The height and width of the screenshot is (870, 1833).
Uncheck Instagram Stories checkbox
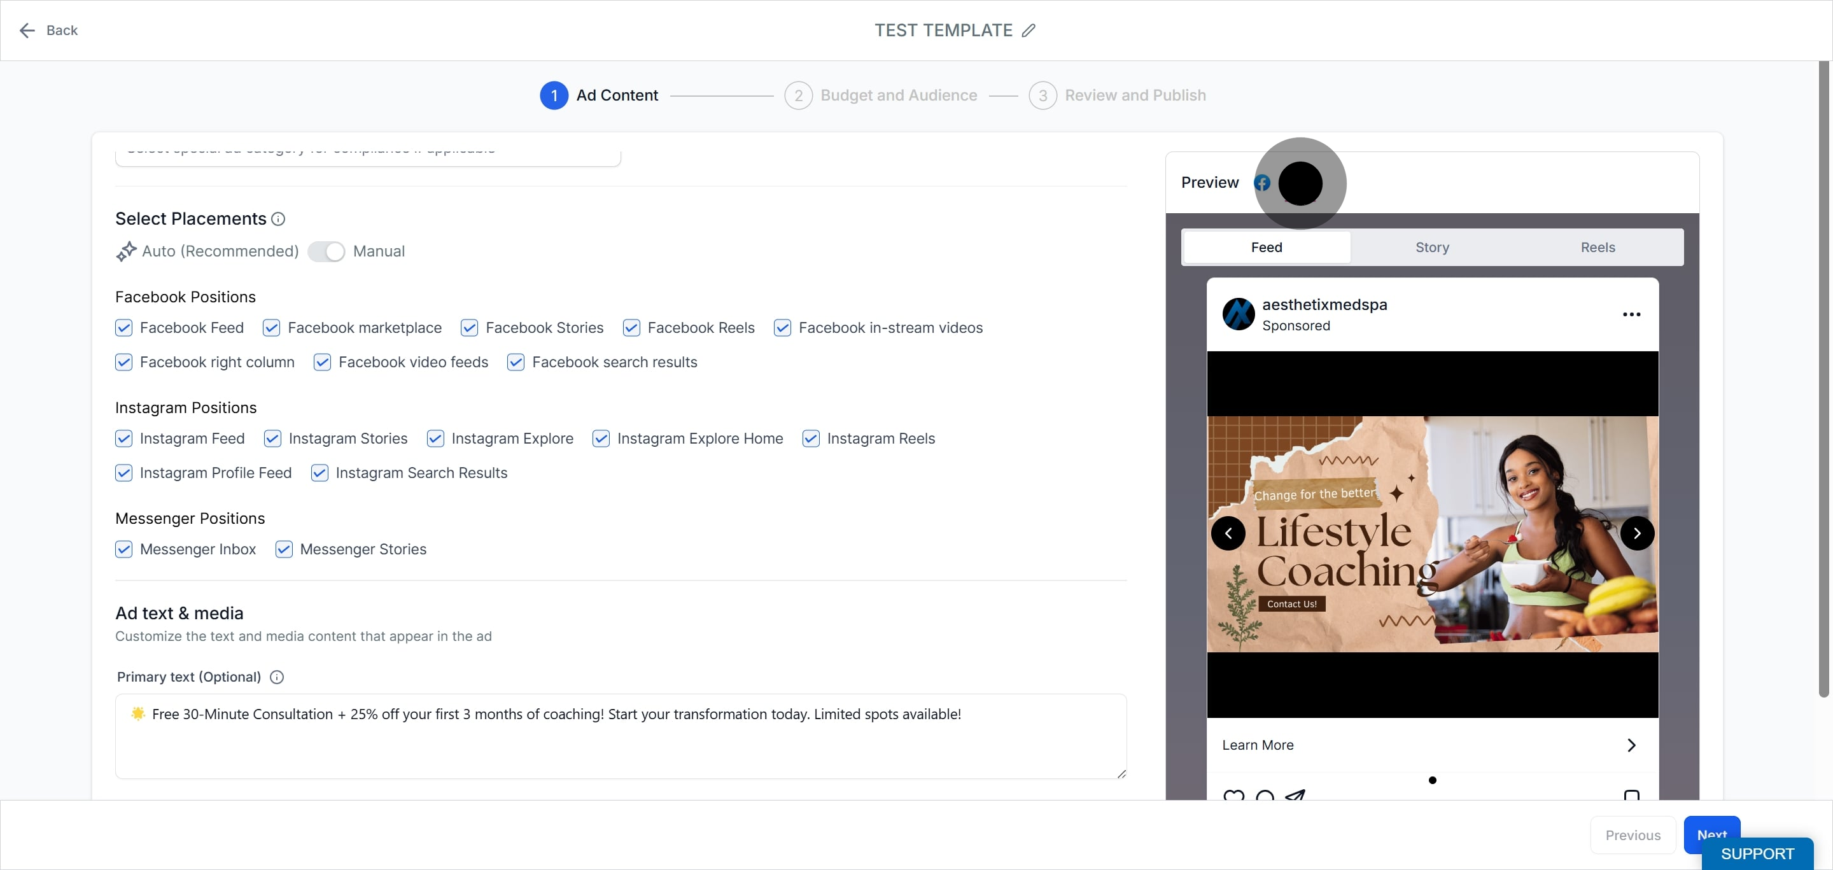coord(272,439)
